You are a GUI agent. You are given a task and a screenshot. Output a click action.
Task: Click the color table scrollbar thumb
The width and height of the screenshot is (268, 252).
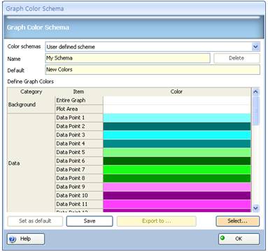coord(255,110)
